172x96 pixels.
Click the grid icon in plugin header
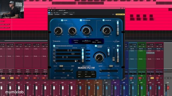click(49, 10)
